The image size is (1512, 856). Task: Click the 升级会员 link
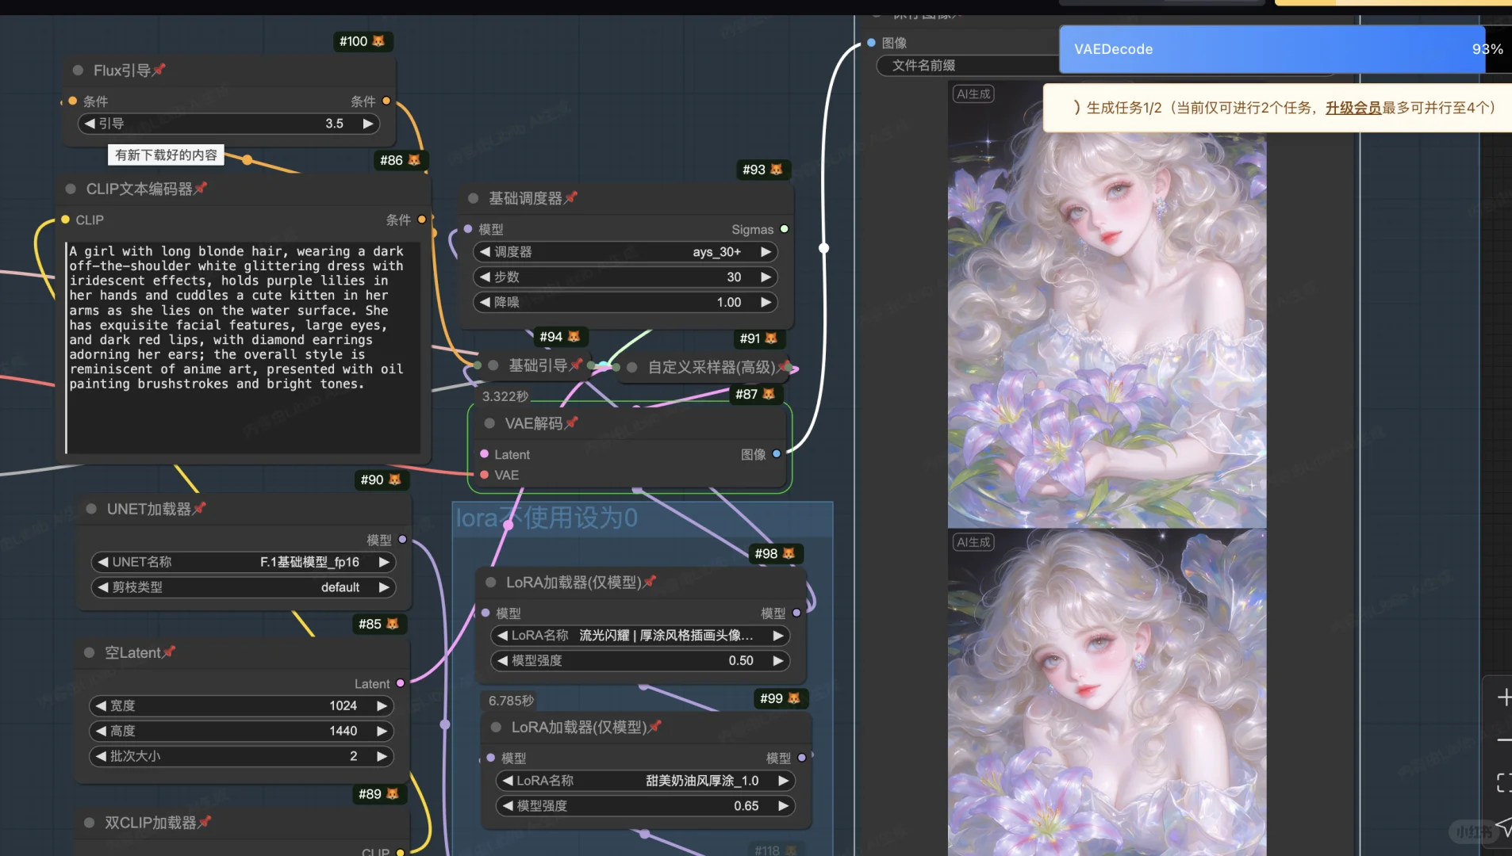pos(1353,108)
